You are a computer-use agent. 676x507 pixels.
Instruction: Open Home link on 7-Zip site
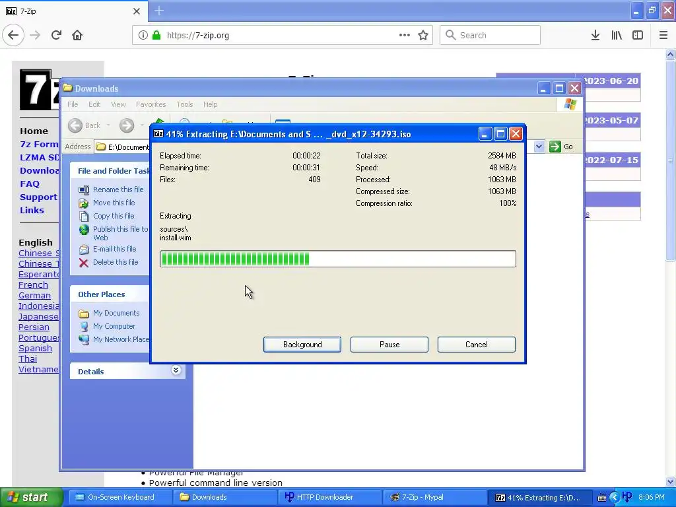[x=34, y=131]
